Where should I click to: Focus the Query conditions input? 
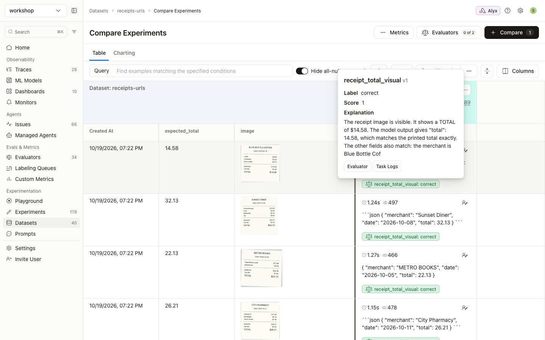pyautogui.click(x=203, y=71)
